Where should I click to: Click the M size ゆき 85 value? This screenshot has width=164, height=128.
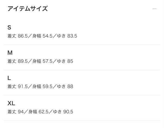[65, 61]
